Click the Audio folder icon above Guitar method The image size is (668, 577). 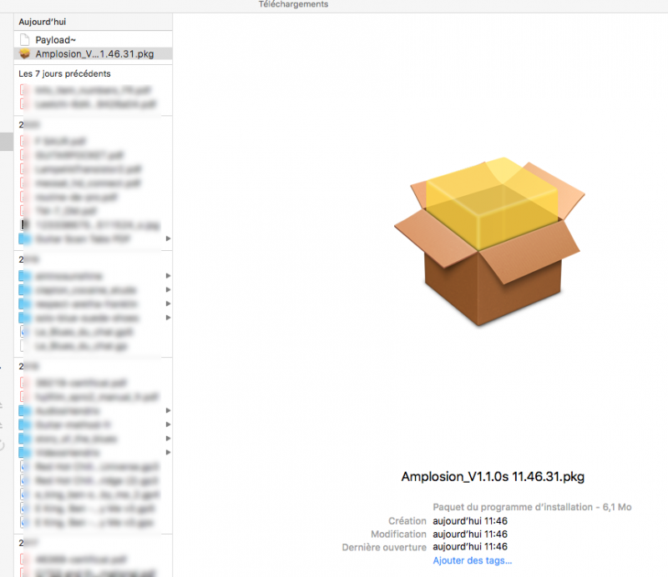(x=24, y=411)
